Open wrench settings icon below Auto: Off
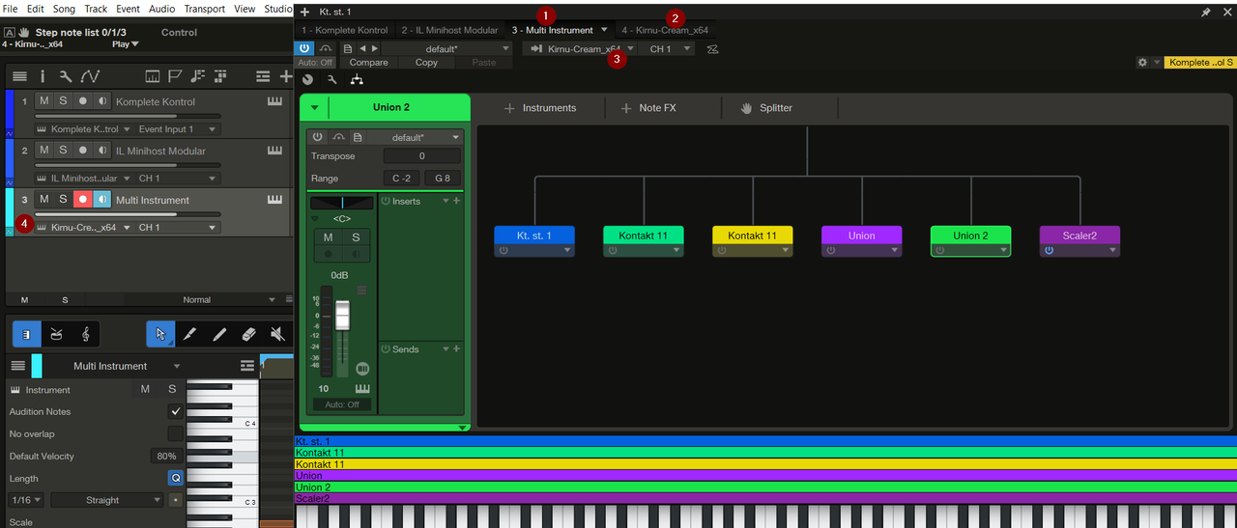Screen dimensions: 1237x528 pos(331,80)
